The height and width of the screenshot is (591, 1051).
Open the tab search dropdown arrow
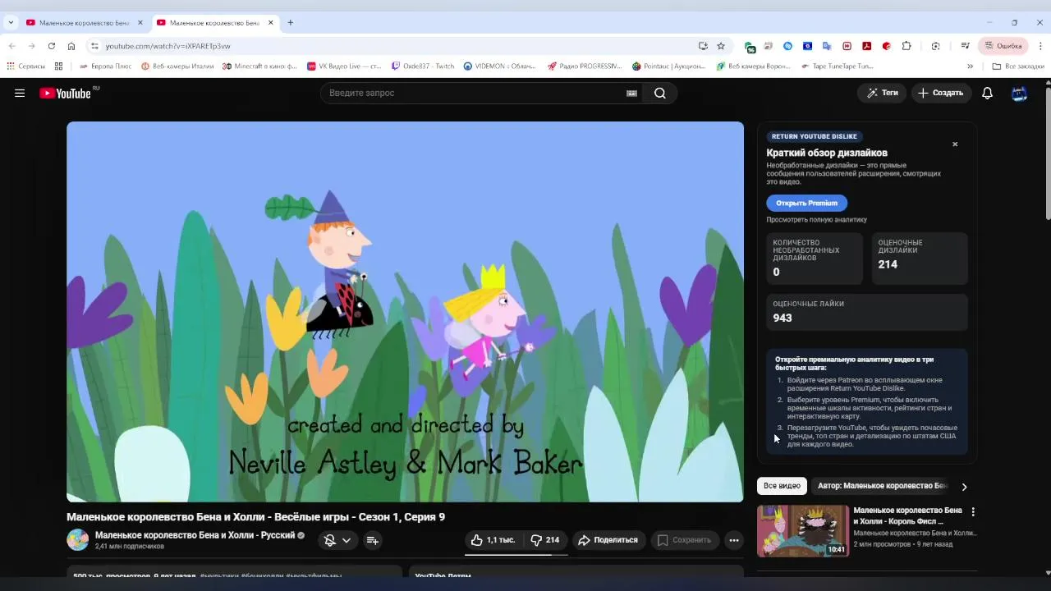pyautogui.click(x=11, y=23)
